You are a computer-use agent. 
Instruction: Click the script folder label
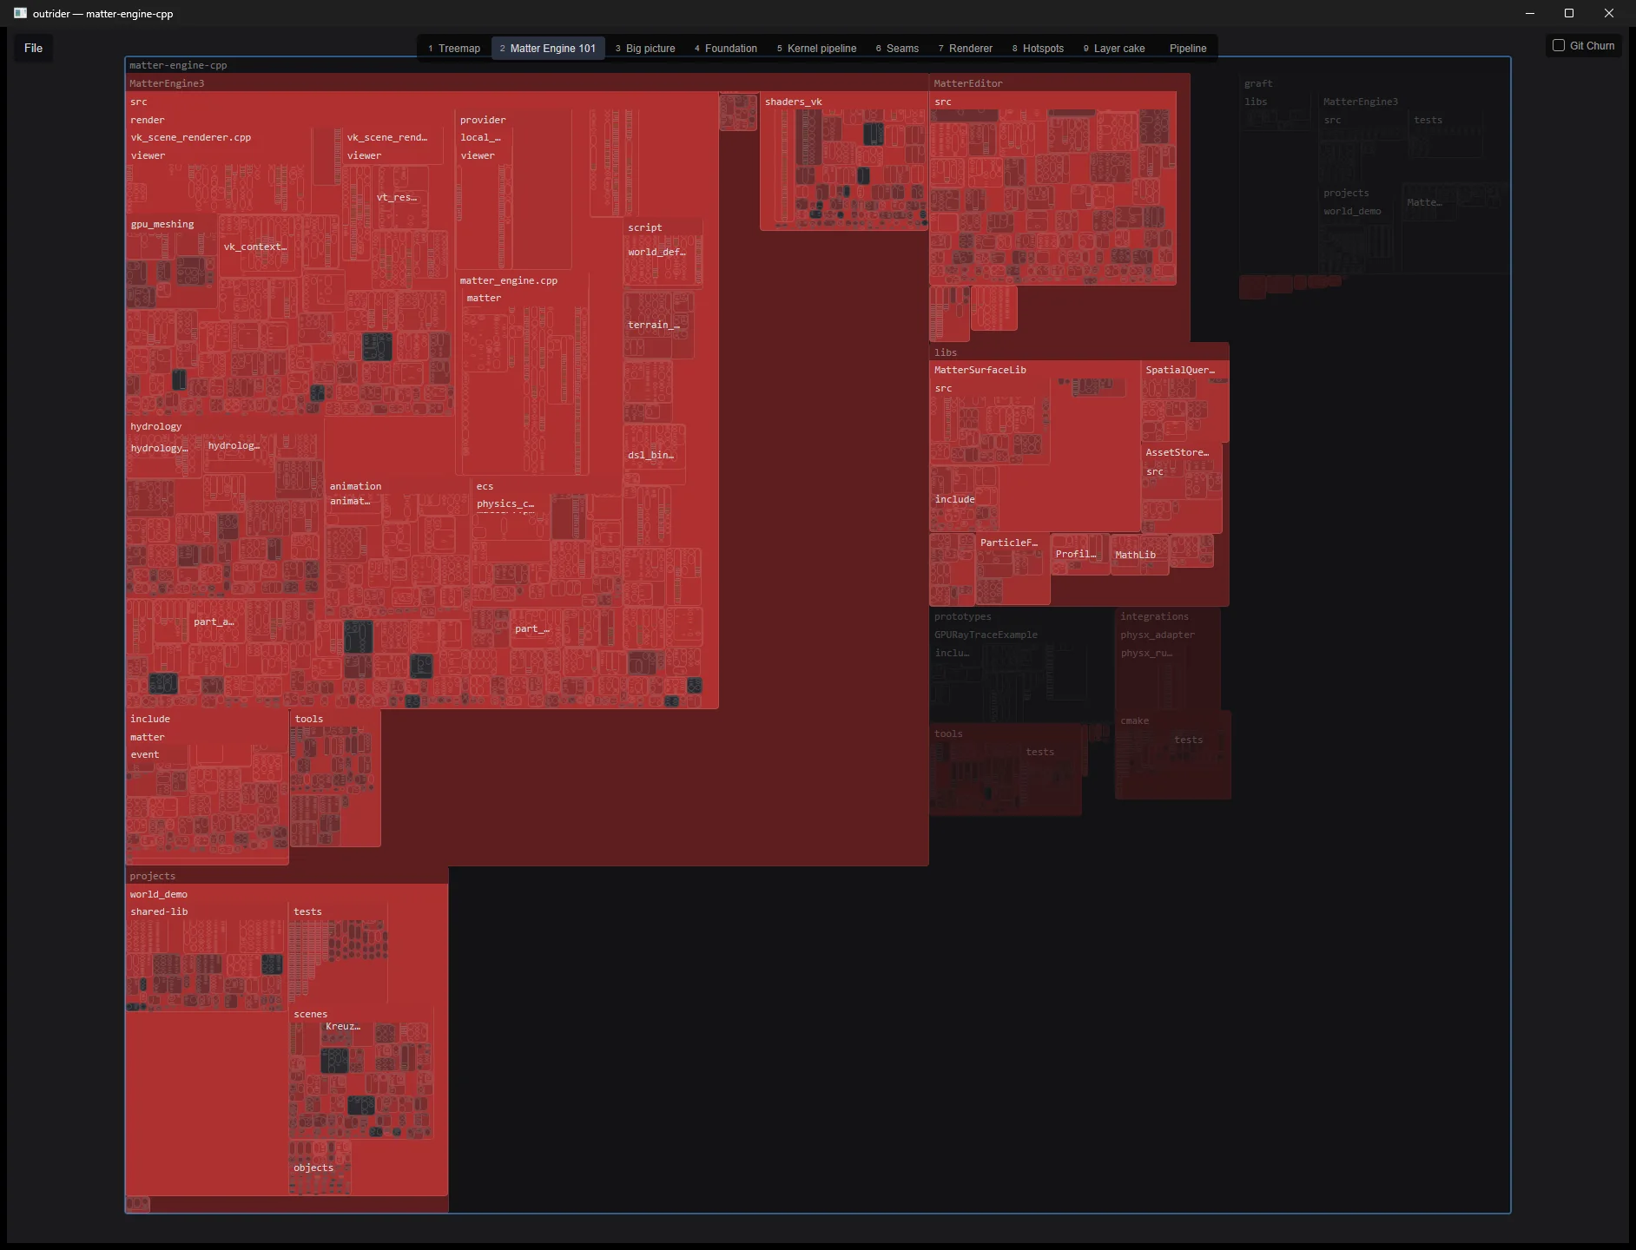(645, 227)
